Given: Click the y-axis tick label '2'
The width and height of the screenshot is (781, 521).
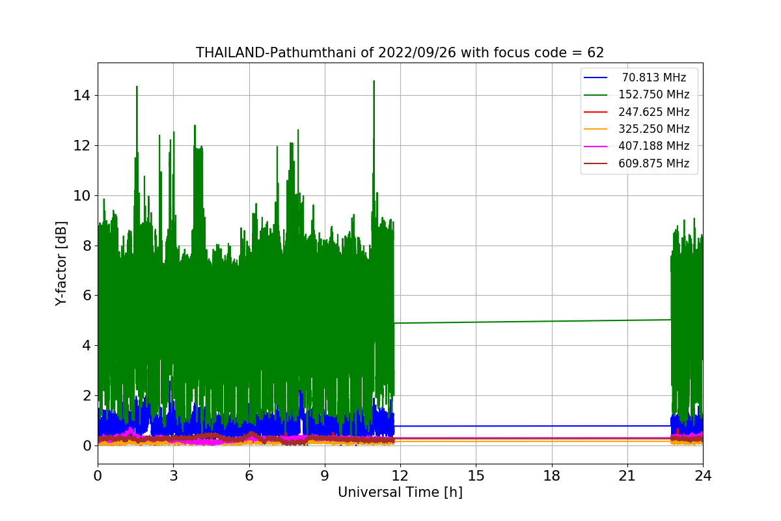Looking at the screenshot, I should click(x=88, y=395).
